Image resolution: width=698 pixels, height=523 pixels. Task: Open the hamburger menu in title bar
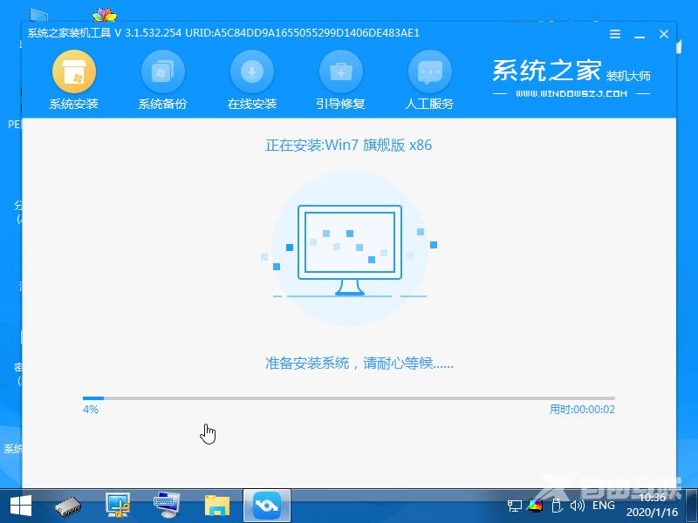(x=615, y=34)
